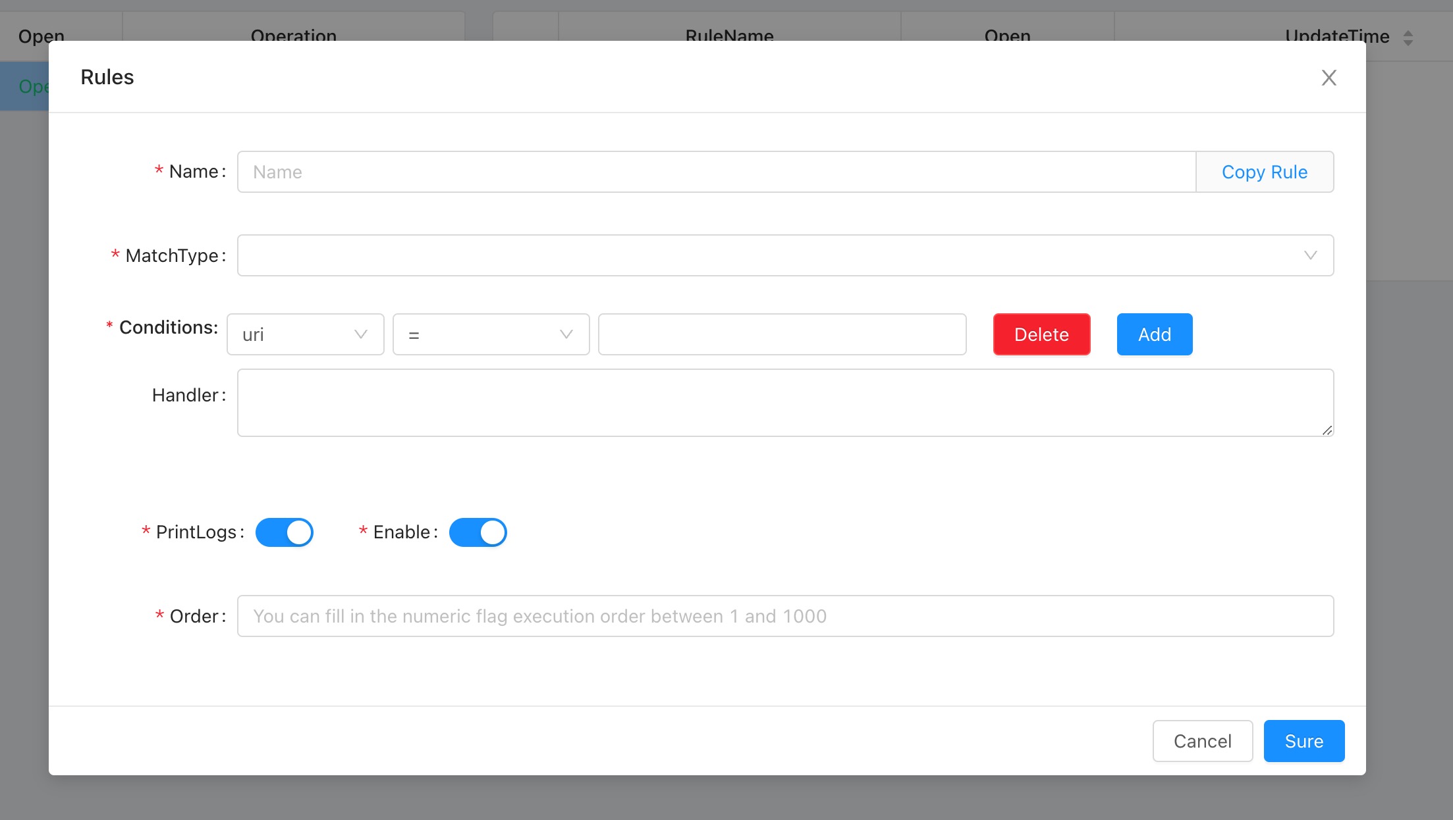The height and width of the screenshot is (820, 1453).
Task: Click the chevron in equals operator selector
Action: (x=566, y=334)
